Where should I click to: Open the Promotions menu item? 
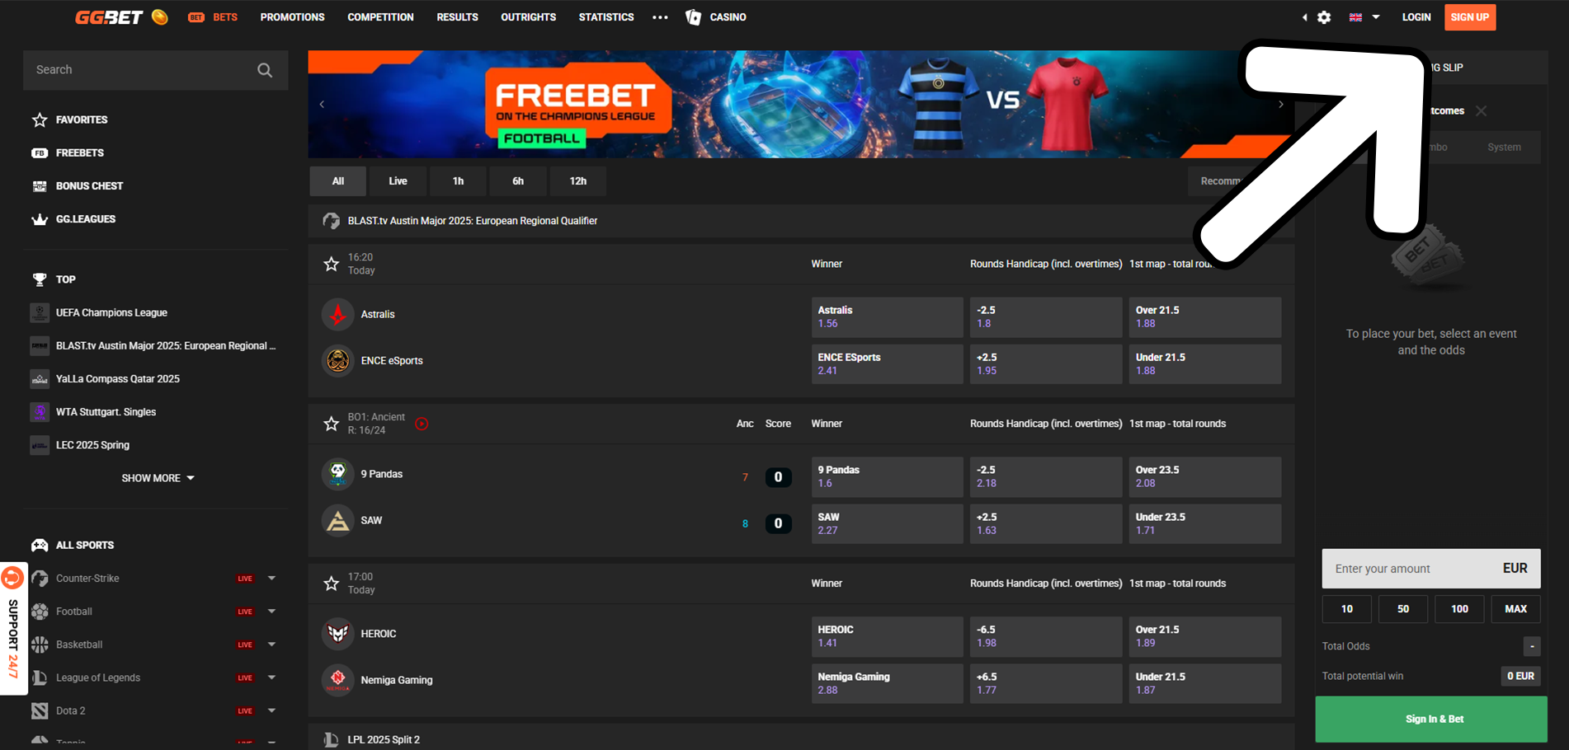(x=292, y=17)
